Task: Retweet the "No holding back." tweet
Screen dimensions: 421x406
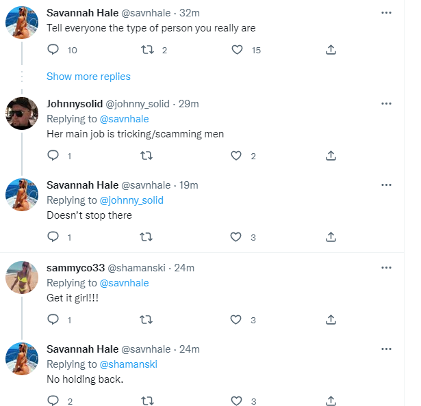Action: click(146, 401)
